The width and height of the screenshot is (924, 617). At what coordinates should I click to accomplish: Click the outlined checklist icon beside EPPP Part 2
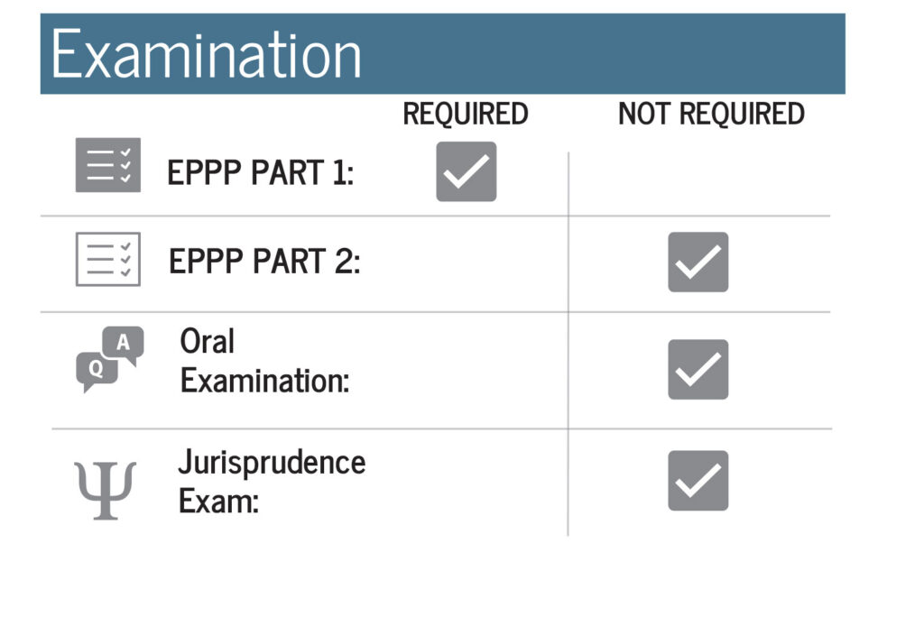click(x=107, y=260)
